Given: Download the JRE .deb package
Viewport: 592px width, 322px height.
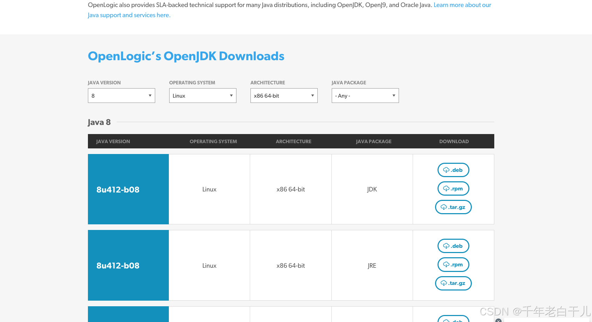Looking at the screenshot, I should click(453, 246).
